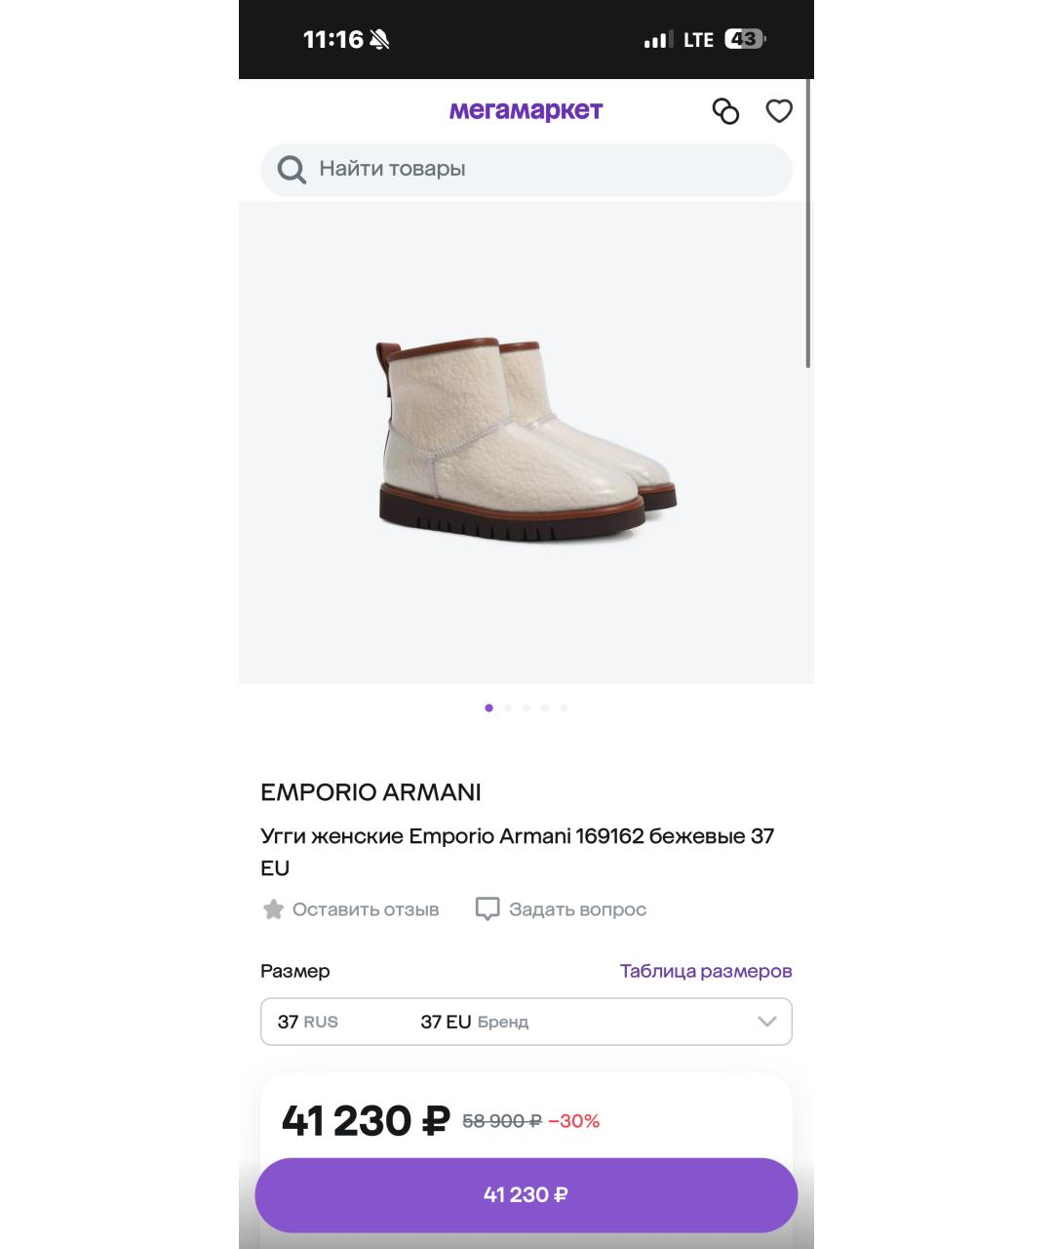
Task: Switch to second image carousel dot
Action: (x=508, y=708)
